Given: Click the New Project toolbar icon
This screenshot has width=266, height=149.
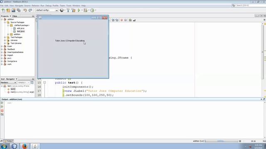Looking at the screenshot, I should [8, 10].
